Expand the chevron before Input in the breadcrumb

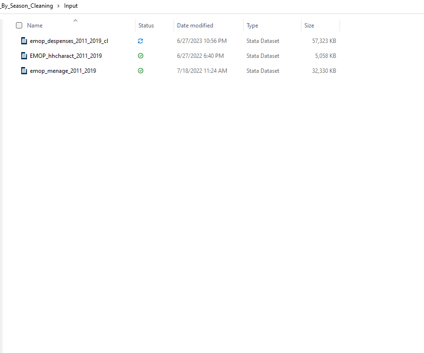tap(58, 6)
